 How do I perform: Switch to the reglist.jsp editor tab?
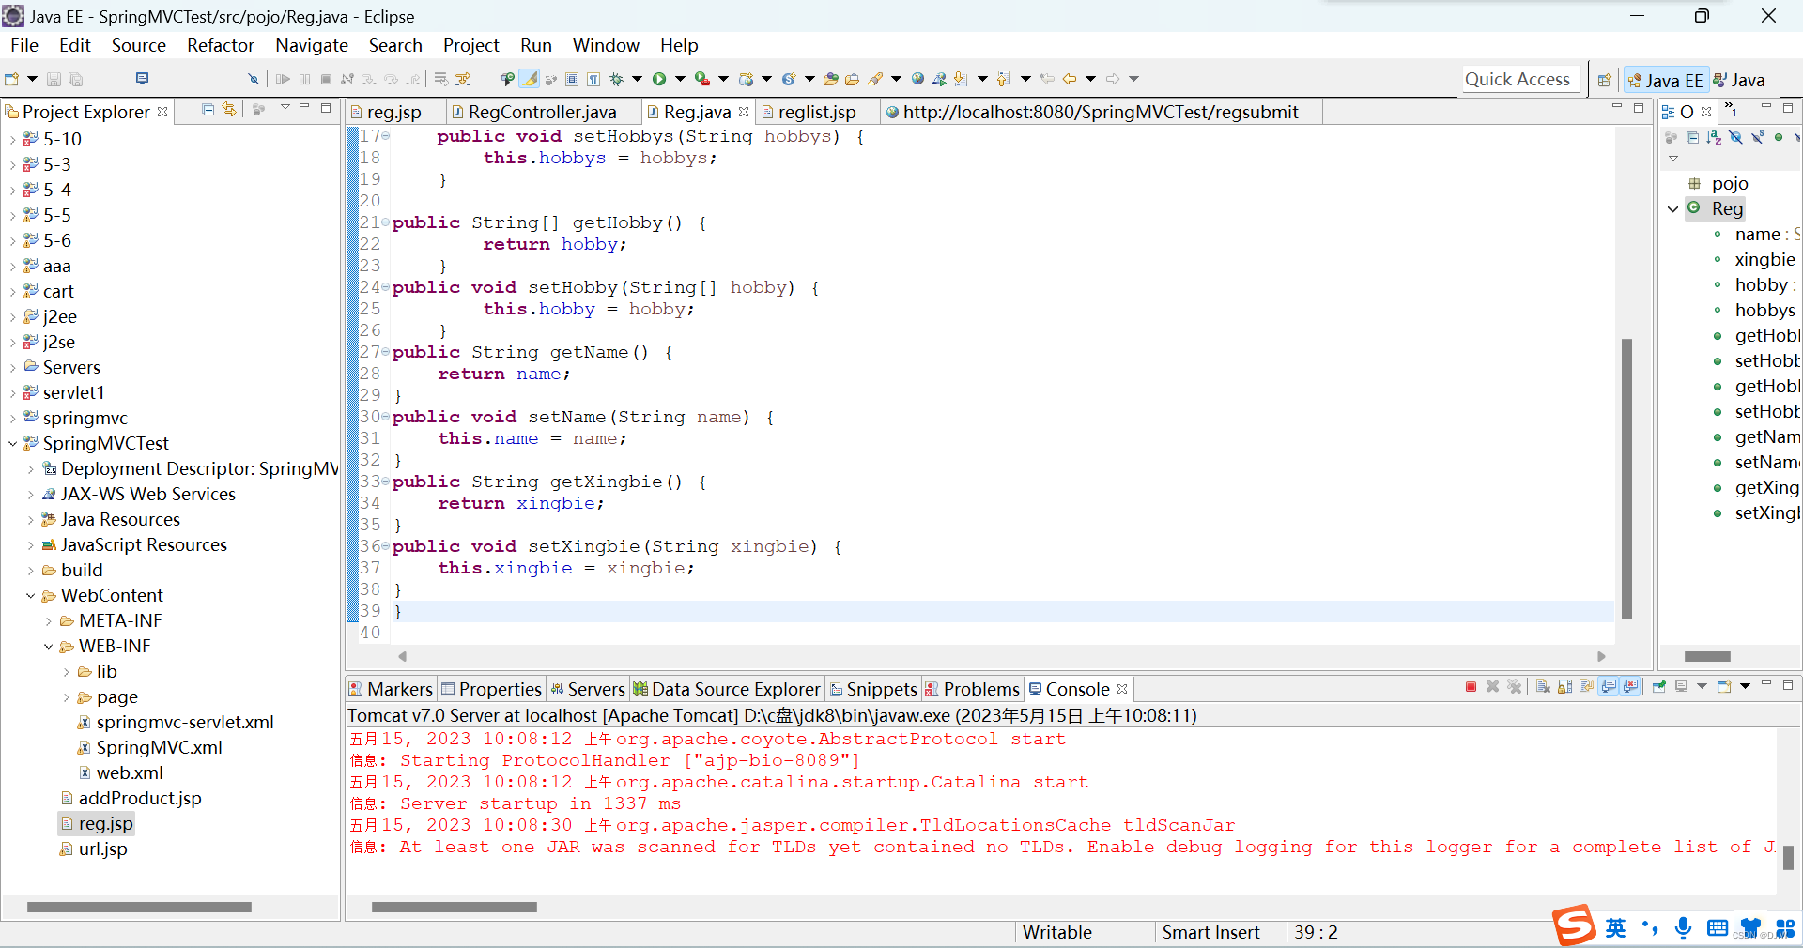(817, 112)
